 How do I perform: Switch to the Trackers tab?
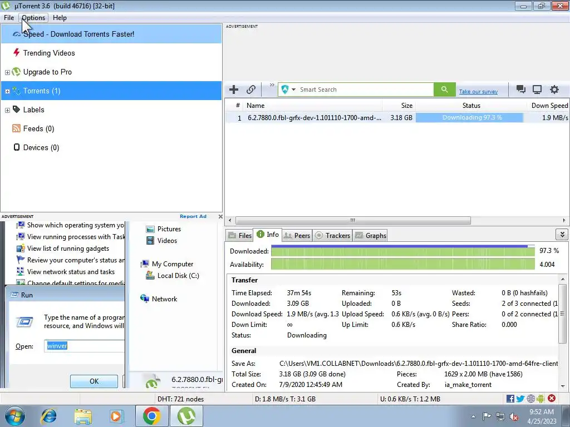pyautogui.click(x=332, y=235)
